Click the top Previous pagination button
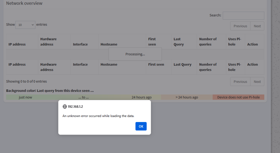Image resolution: width=280 pixels, height=153 pixels. click(240, 26)
